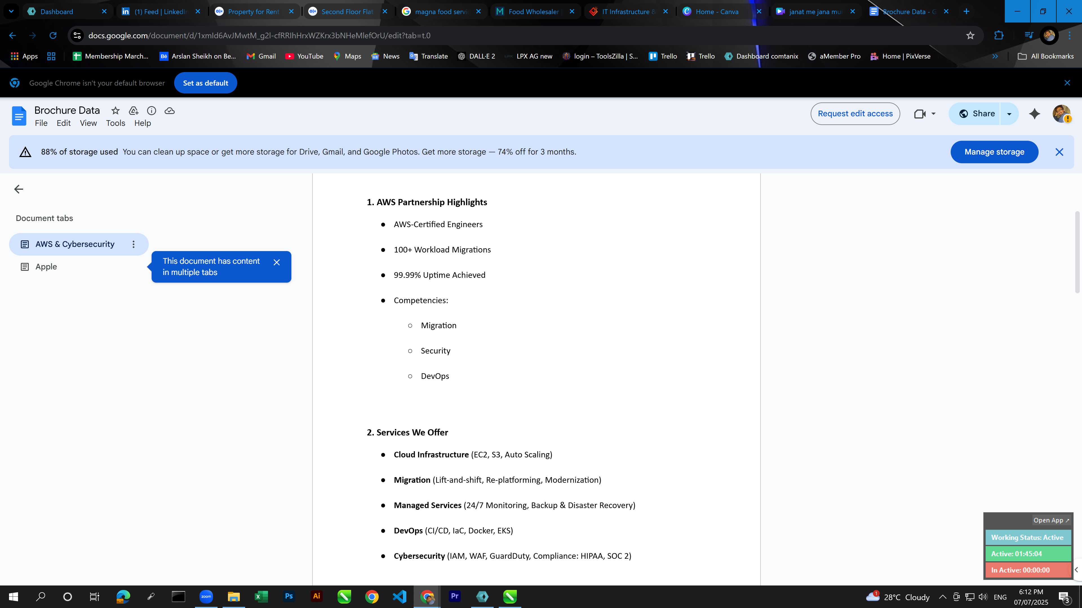Open the YouTube bookmark
This screenshot has width=1082, height=608.
pos(304,56)
